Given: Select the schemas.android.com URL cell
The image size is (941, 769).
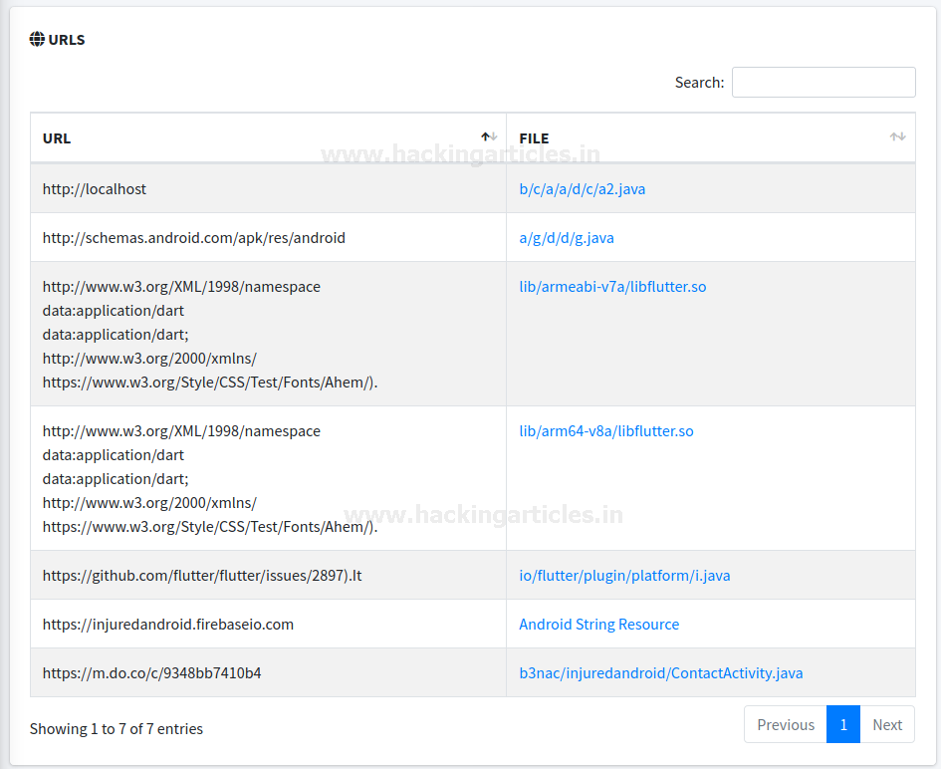Looking at the screenshot, I should click(x=193, y=238).
